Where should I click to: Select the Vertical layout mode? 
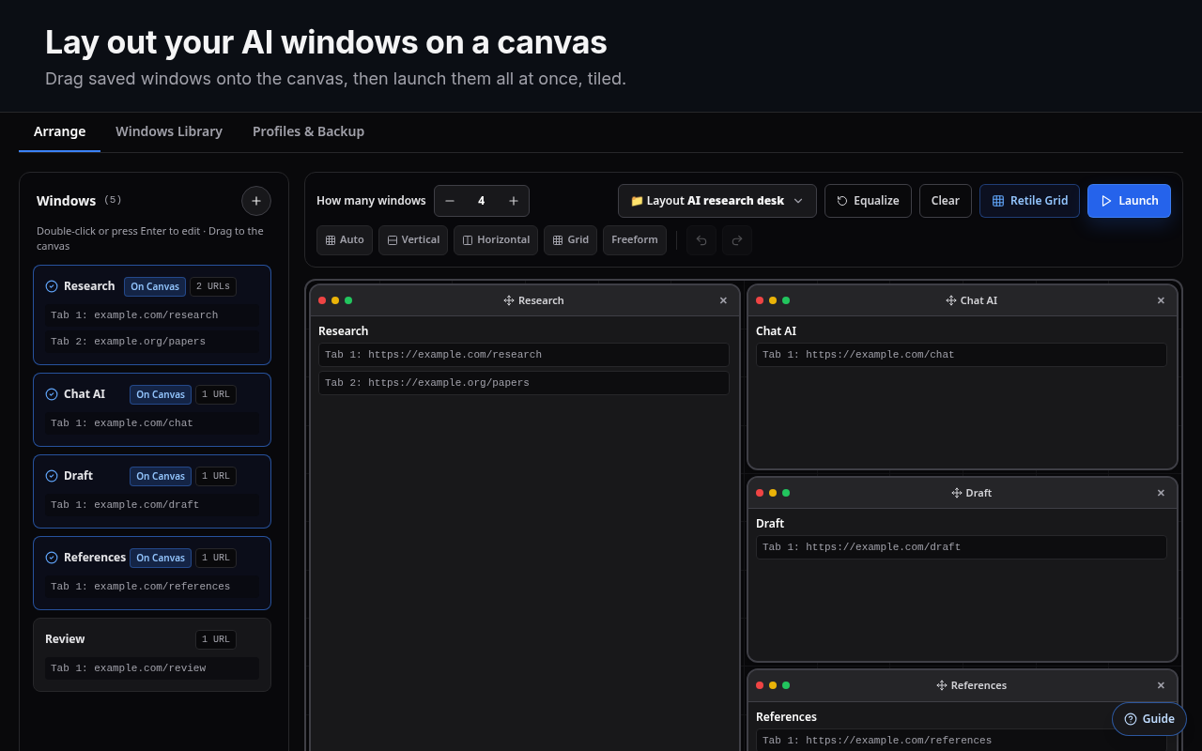coord(413,240)
